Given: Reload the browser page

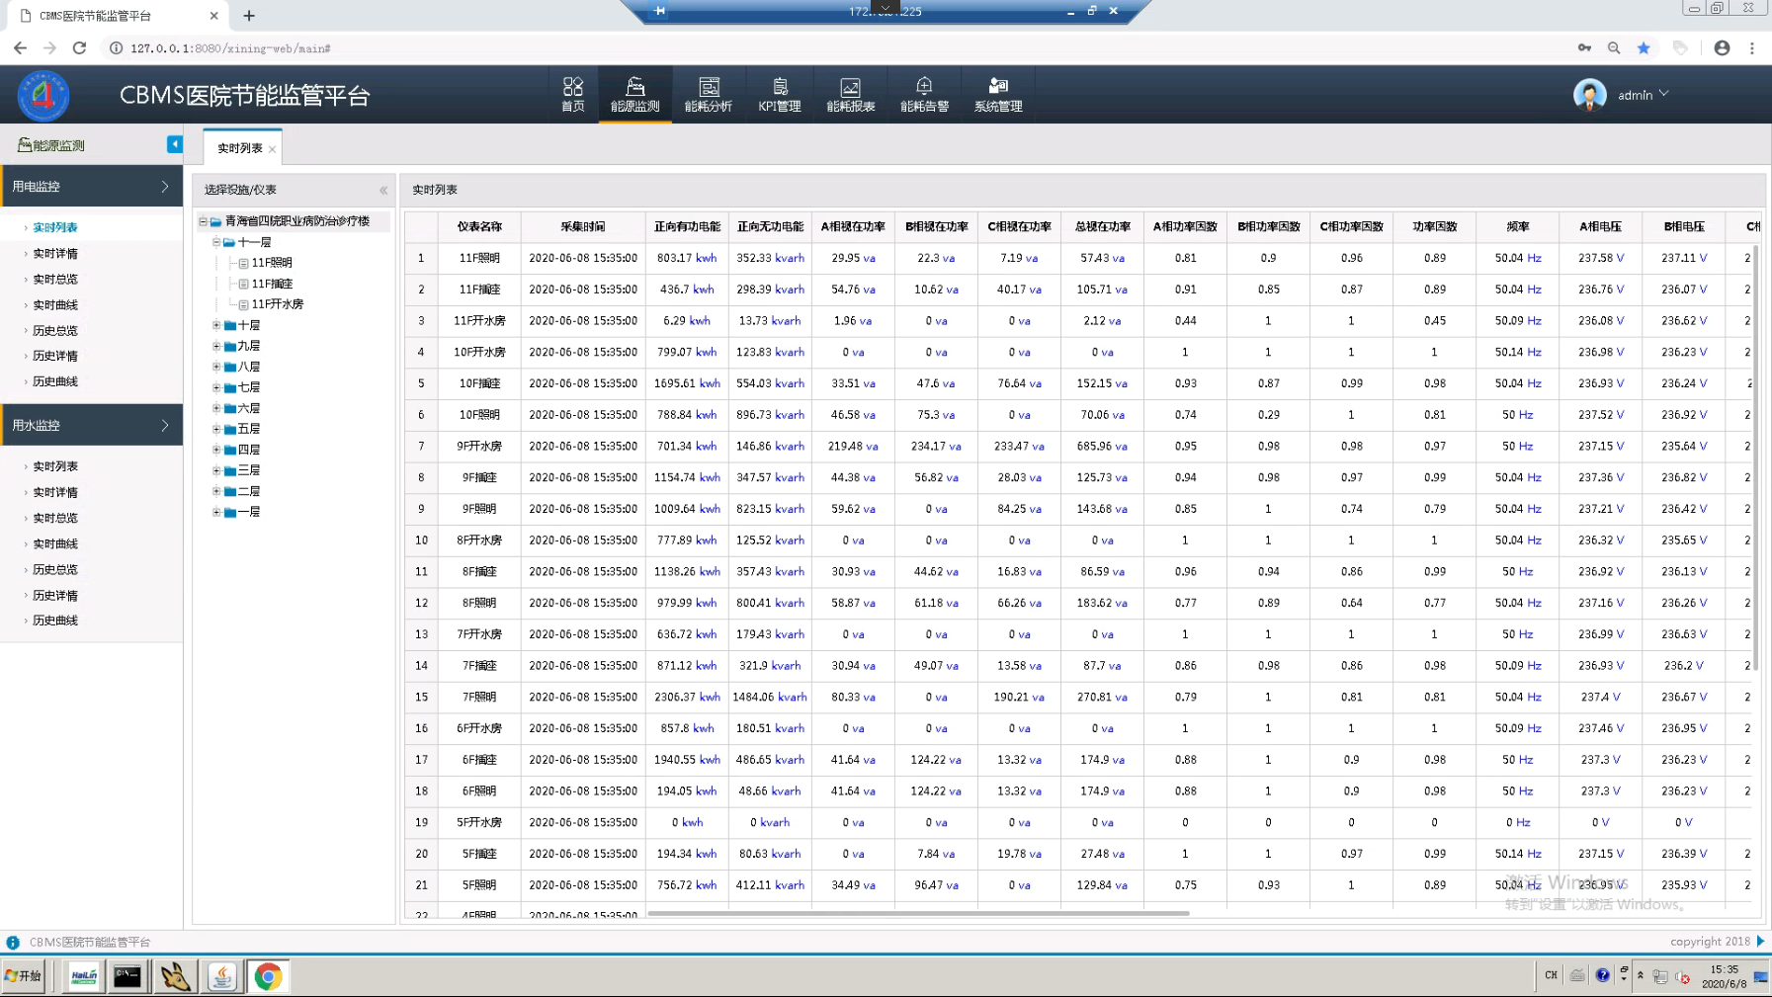Looking at the screenshot, I should (x=80, y=47).
